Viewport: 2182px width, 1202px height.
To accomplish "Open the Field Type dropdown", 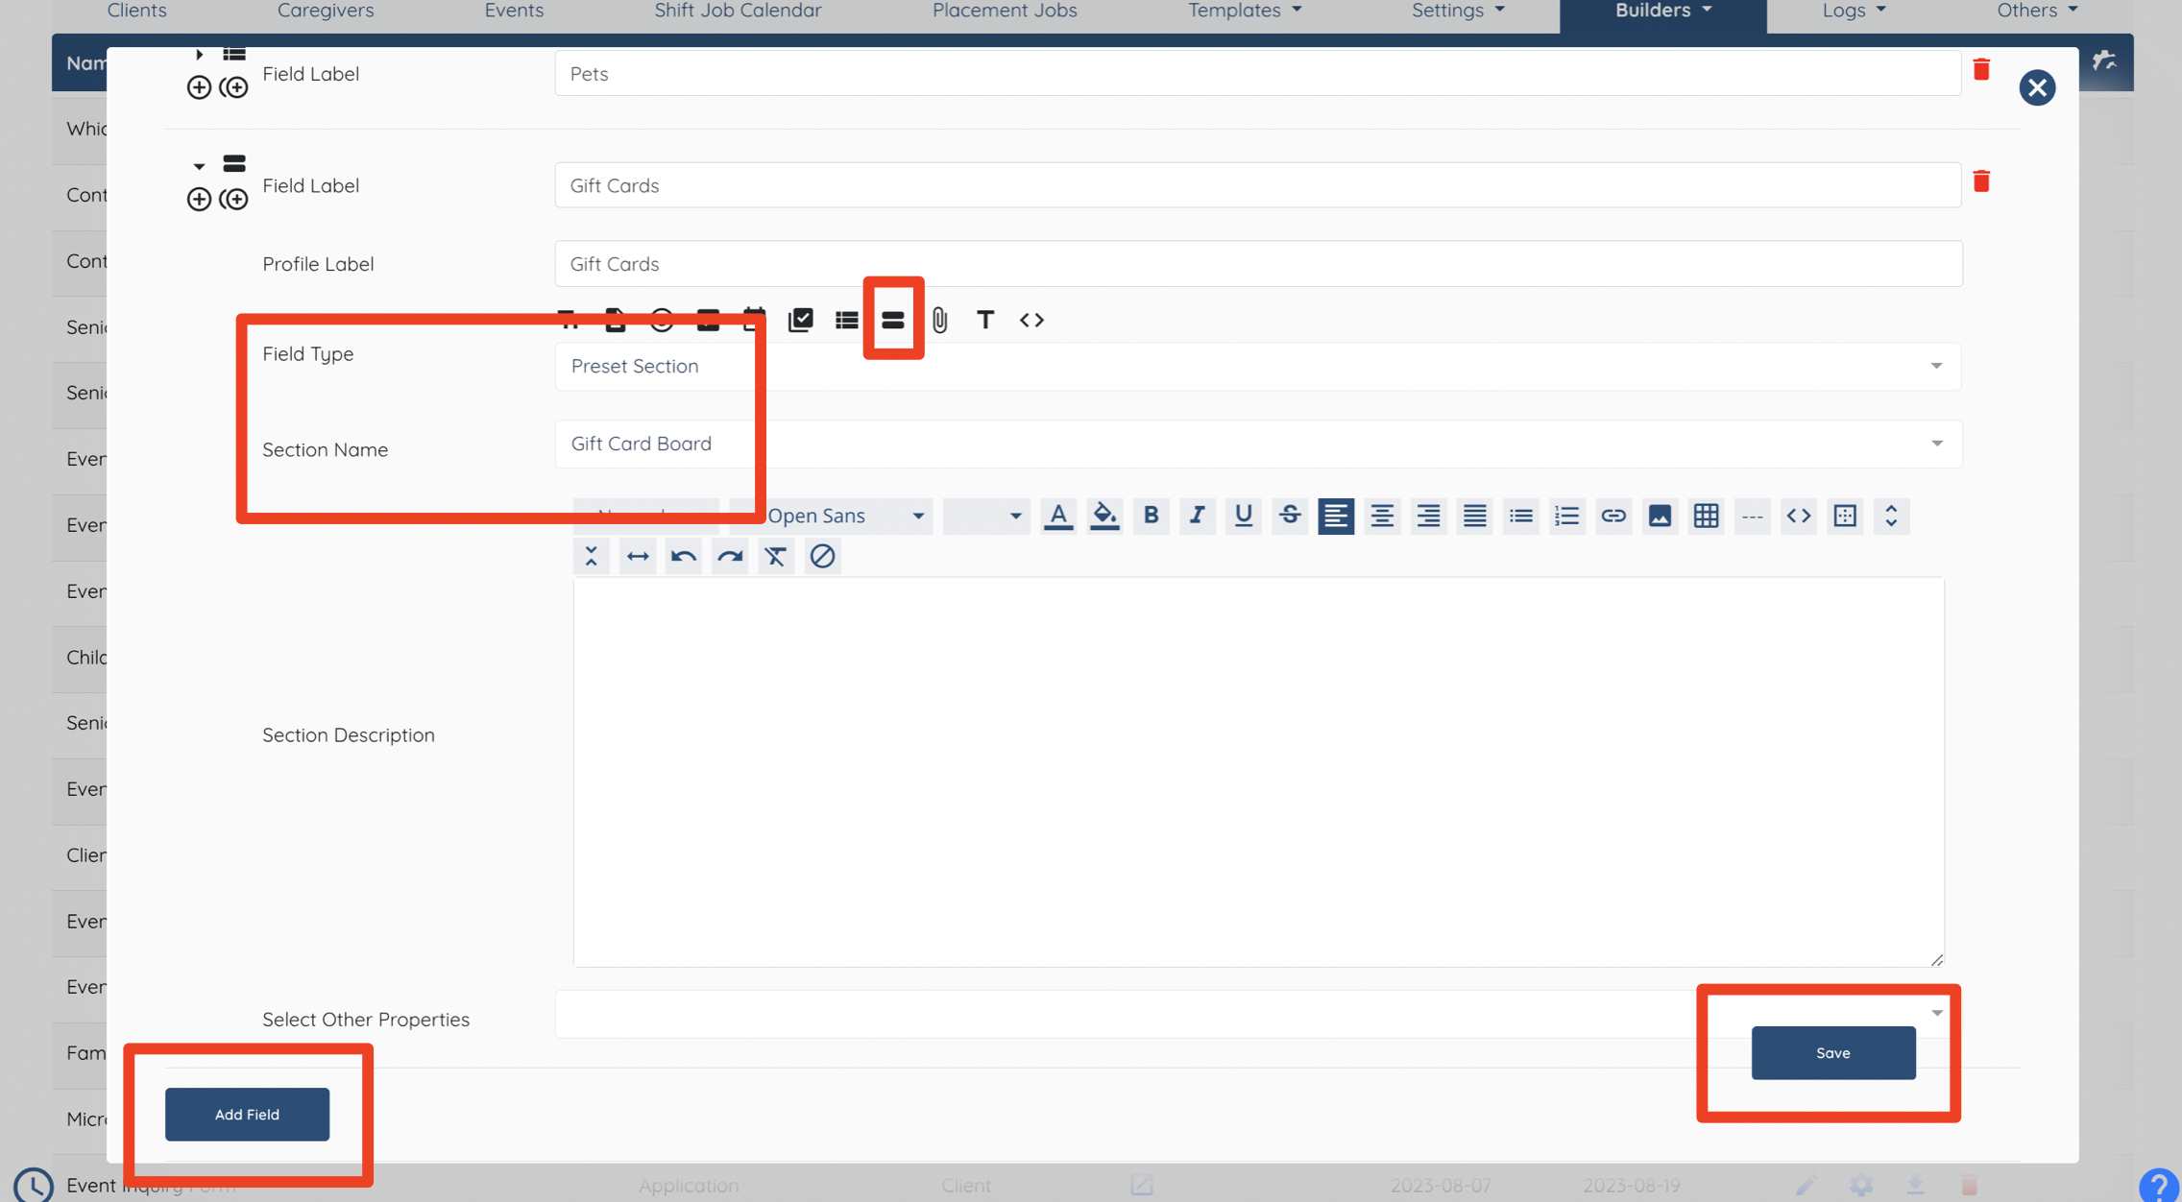I will point(1258,366).
